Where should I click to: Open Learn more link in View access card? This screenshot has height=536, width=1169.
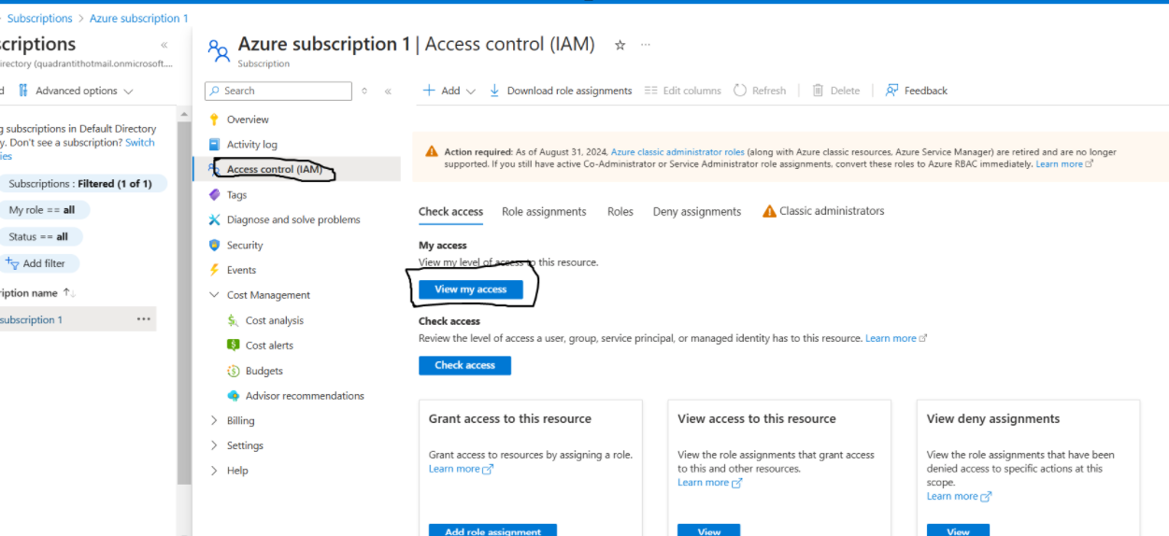[x=709, y=483]
